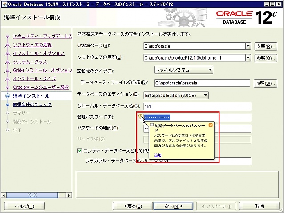The width and height of the screenshot is (284, 213).
Task: Go to システム・クラス step
Action: click(x=30, y=62)
